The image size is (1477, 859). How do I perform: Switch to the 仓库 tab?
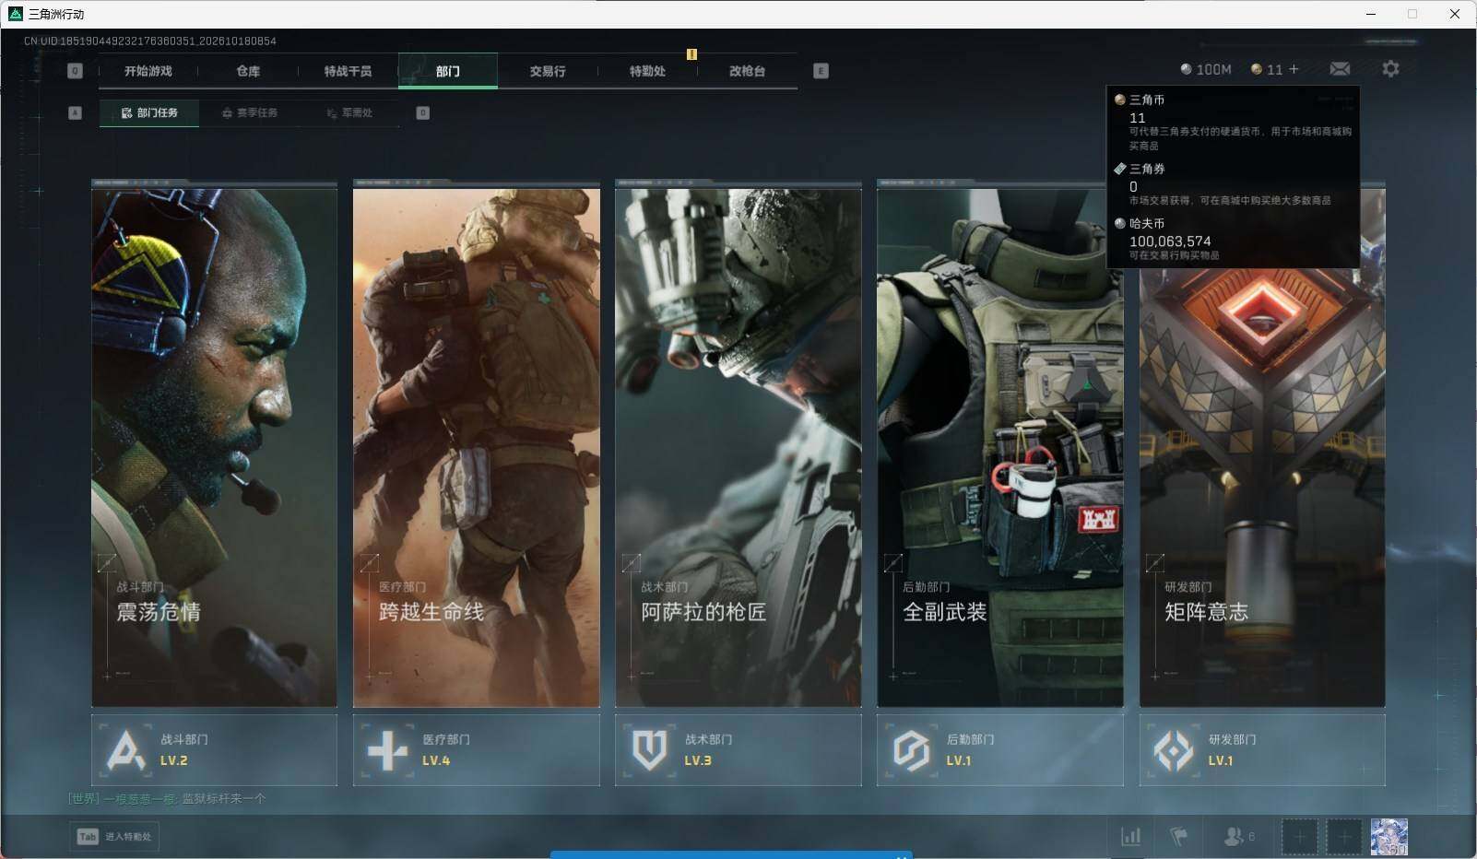tap(248, 71)
